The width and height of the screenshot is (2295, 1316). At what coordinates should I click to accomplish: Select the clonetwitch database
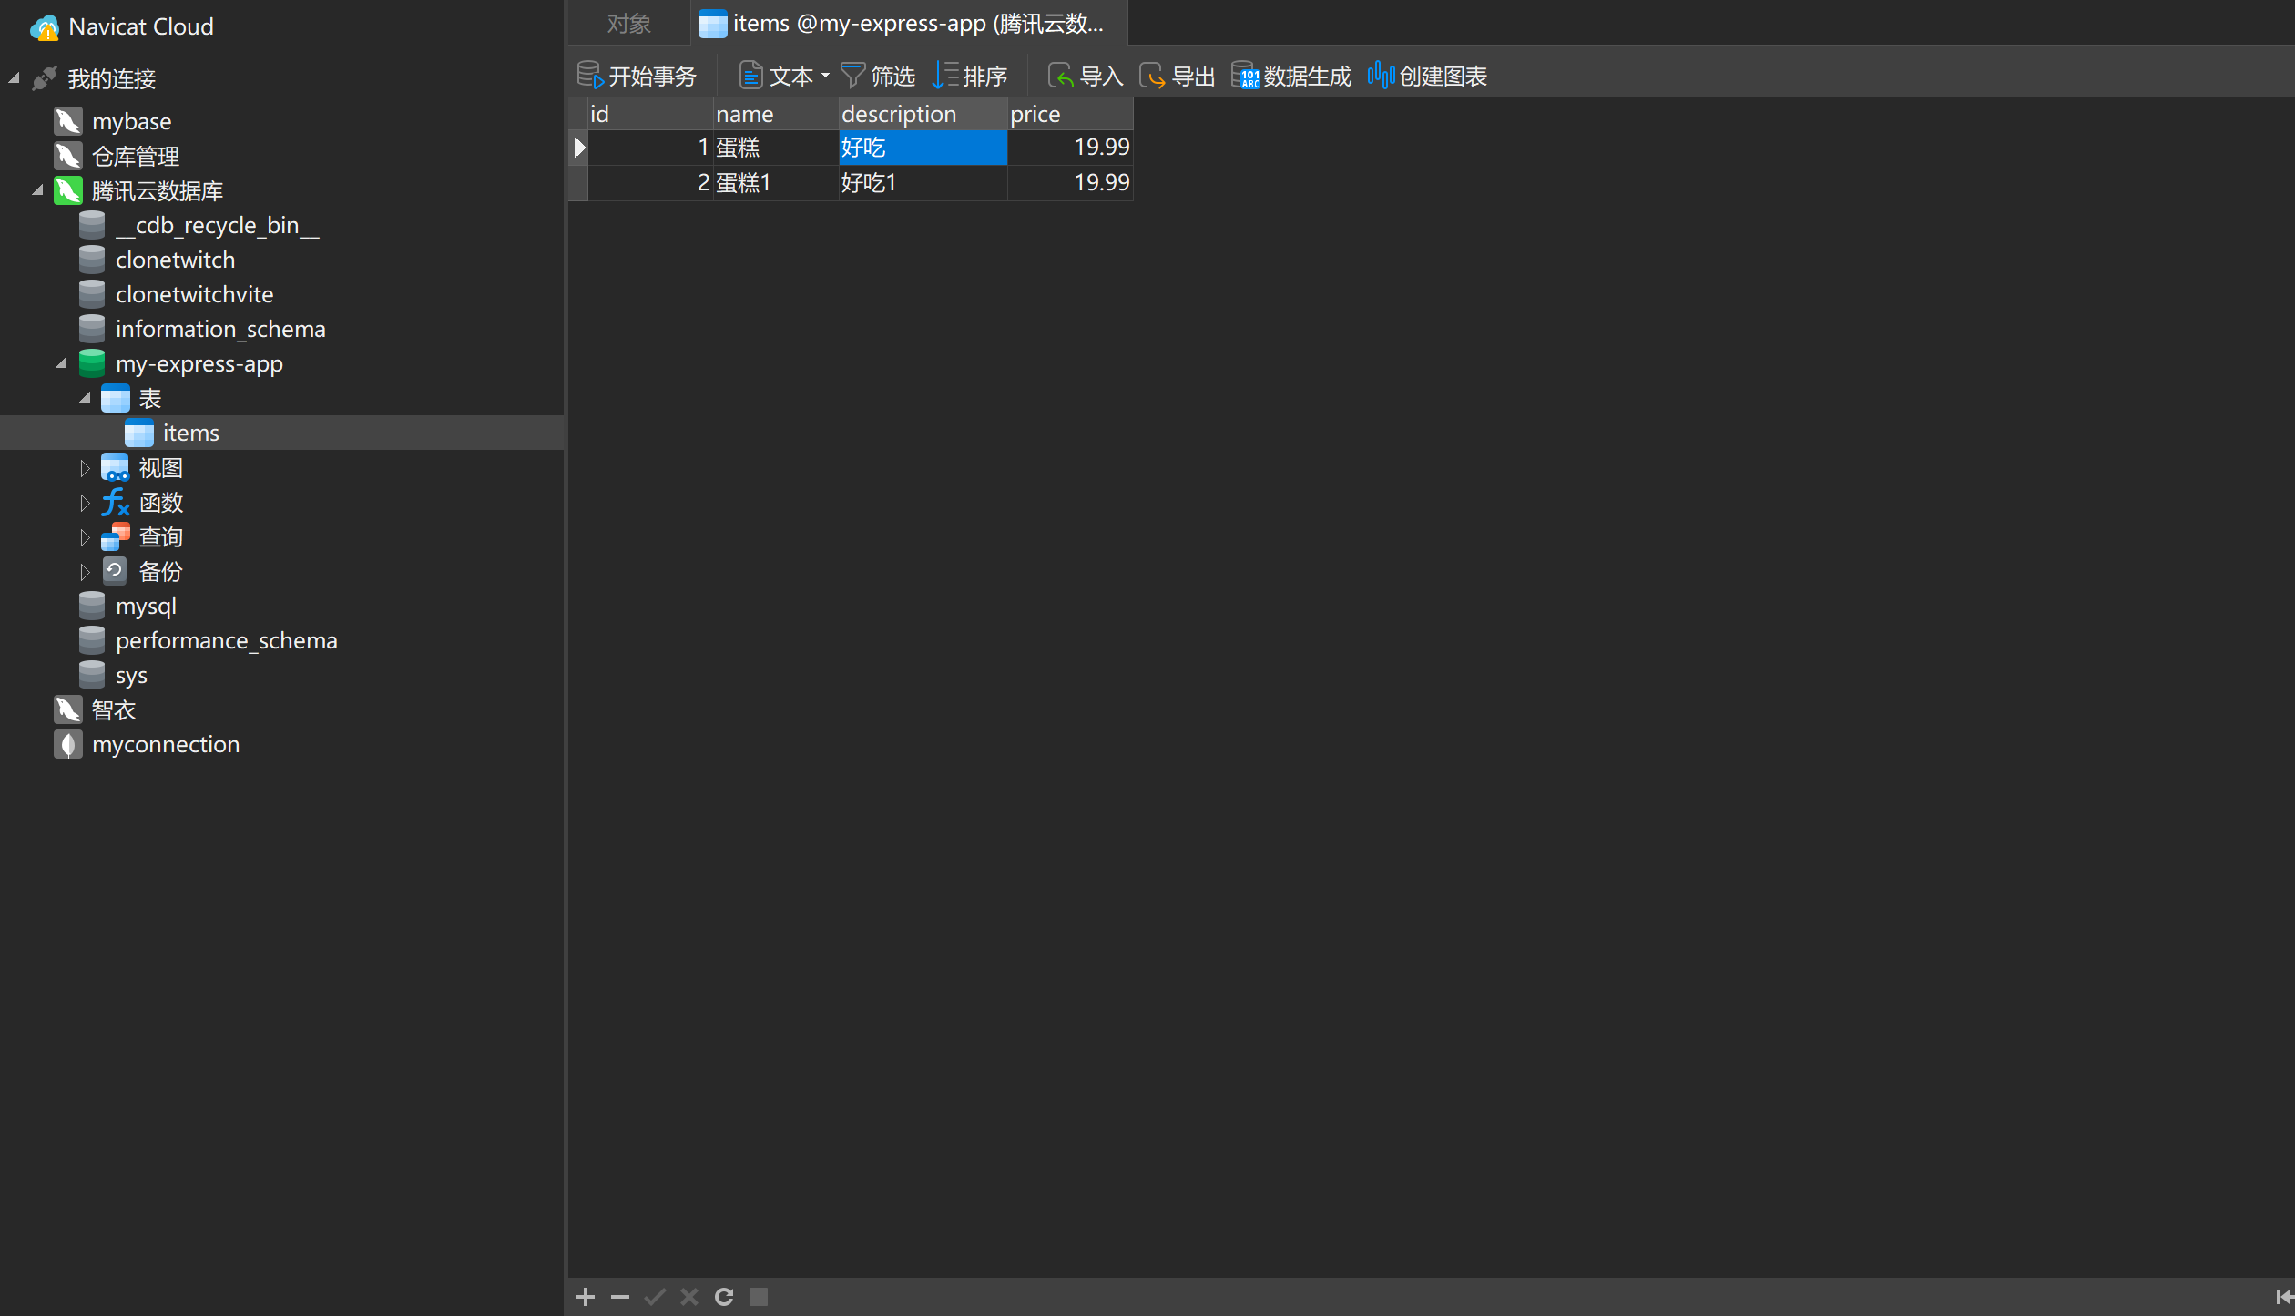pyautogui.click(x=175, y=260)
